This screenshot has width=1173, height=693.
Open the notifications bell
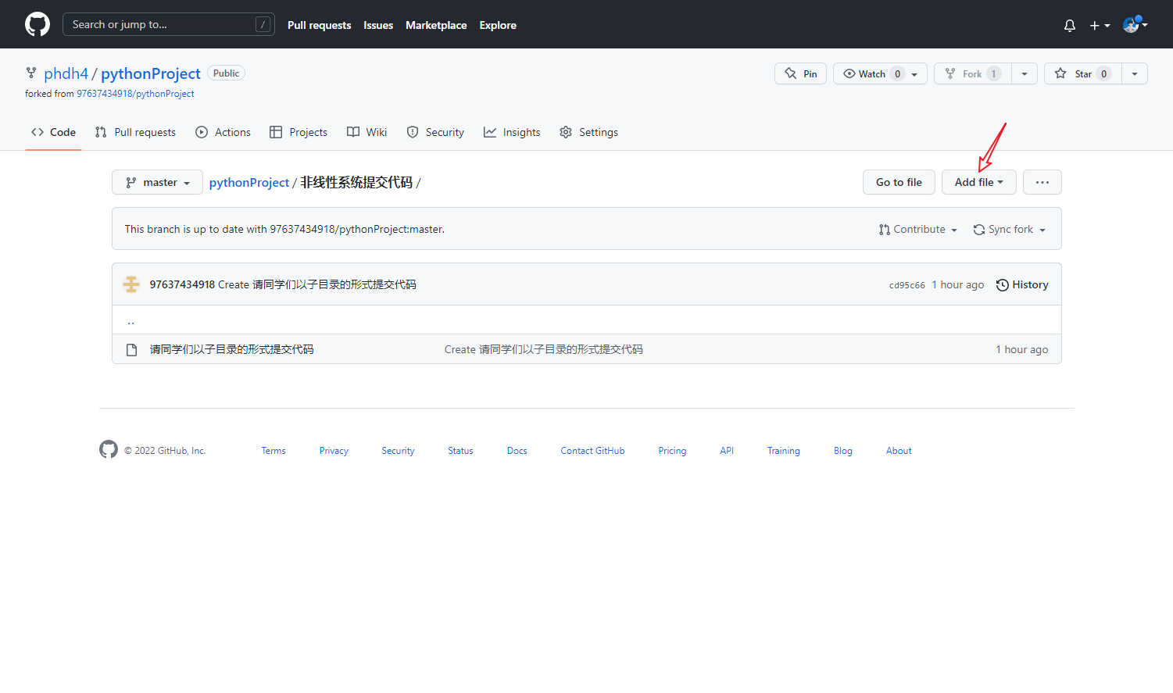tap(1070, 25)
